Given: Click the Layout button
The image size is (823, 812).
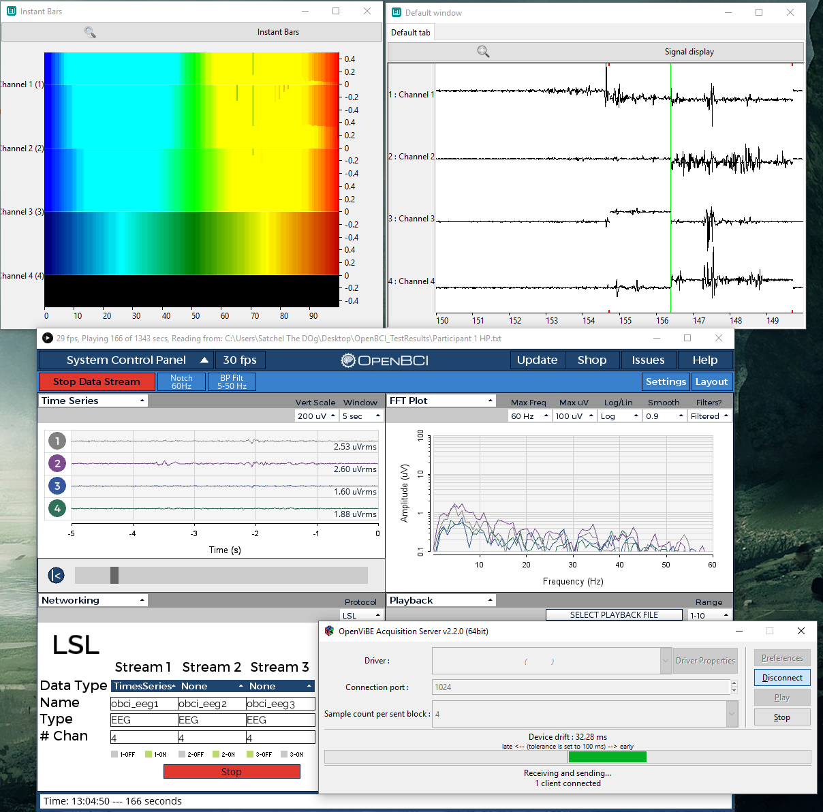Looking at the screenshot, I should pos(711,381).
